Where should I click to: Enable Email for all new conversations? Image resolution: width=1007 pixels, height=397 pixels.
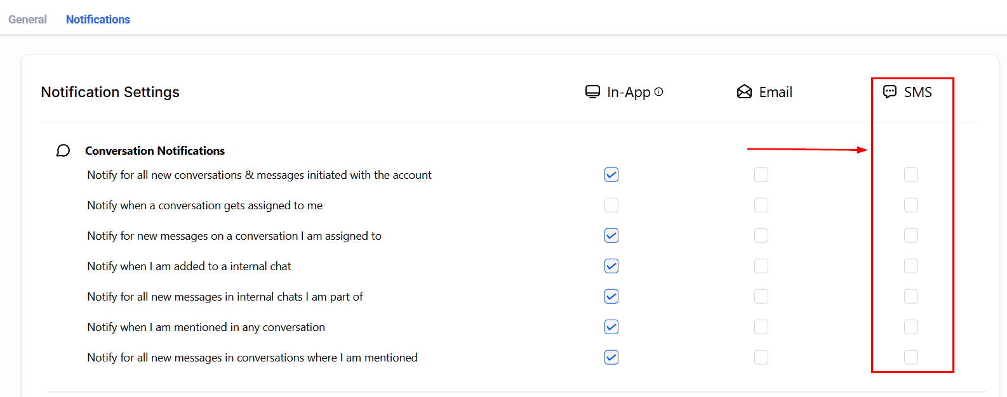pos(761,174)
